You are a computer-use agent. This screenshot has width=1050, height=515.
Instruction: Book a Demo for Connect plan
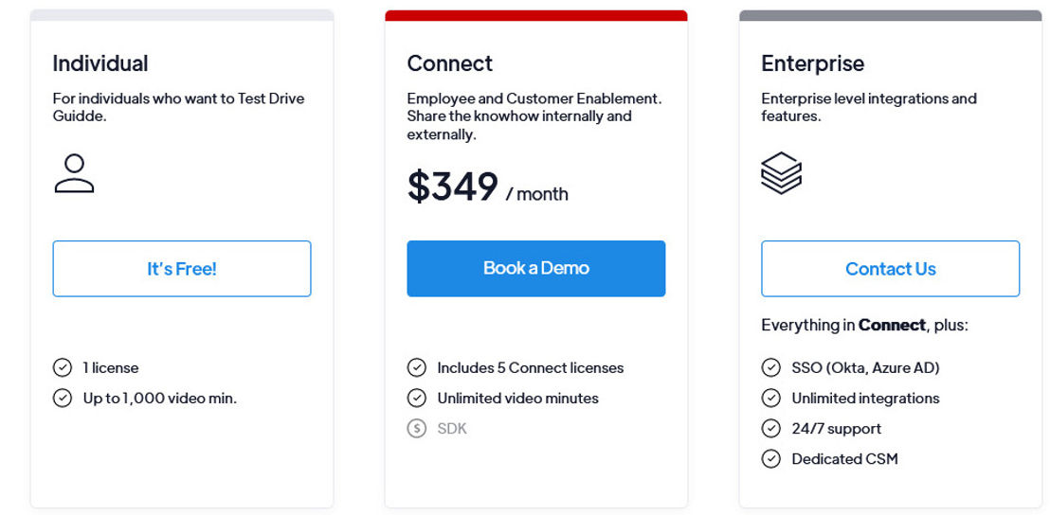[535, 268]
